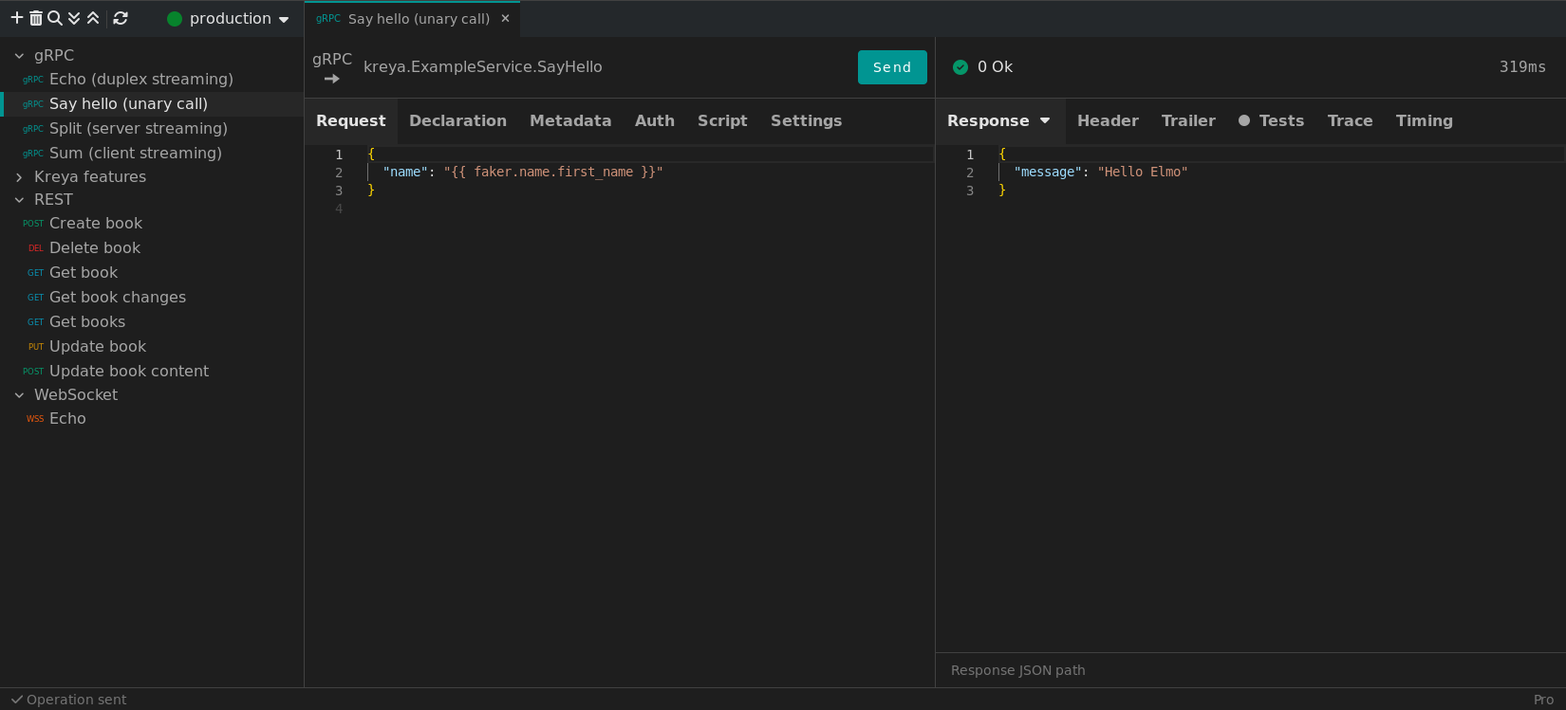Select Sum (client streaming) operation

point(135,154)
